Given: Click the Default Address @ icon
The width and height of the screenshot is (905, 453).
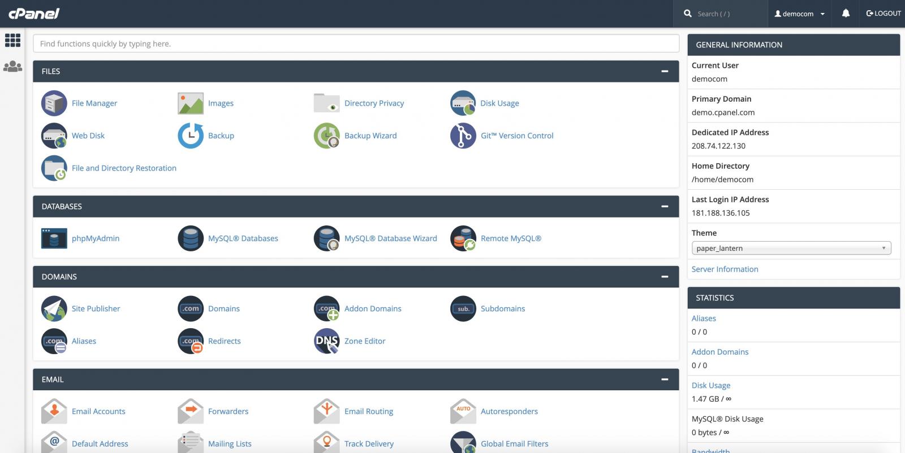Looking at the screenshot, I should click(x=54, y=443).
